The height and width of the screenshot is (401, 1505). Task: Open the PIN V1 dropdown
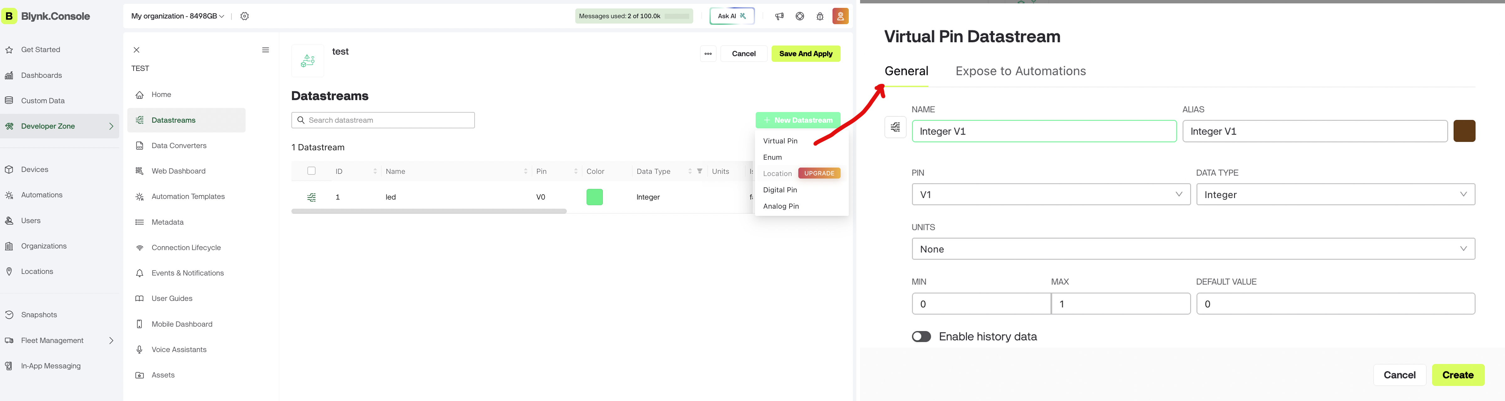(x=1050, y=195)
